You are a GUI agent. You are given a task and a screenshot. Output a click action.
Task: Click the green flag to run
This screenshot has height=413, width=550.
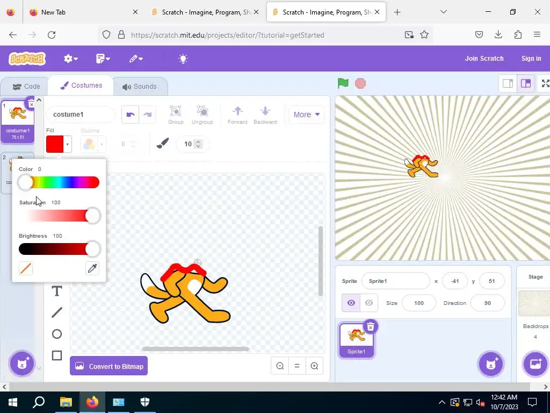[343, 83]
